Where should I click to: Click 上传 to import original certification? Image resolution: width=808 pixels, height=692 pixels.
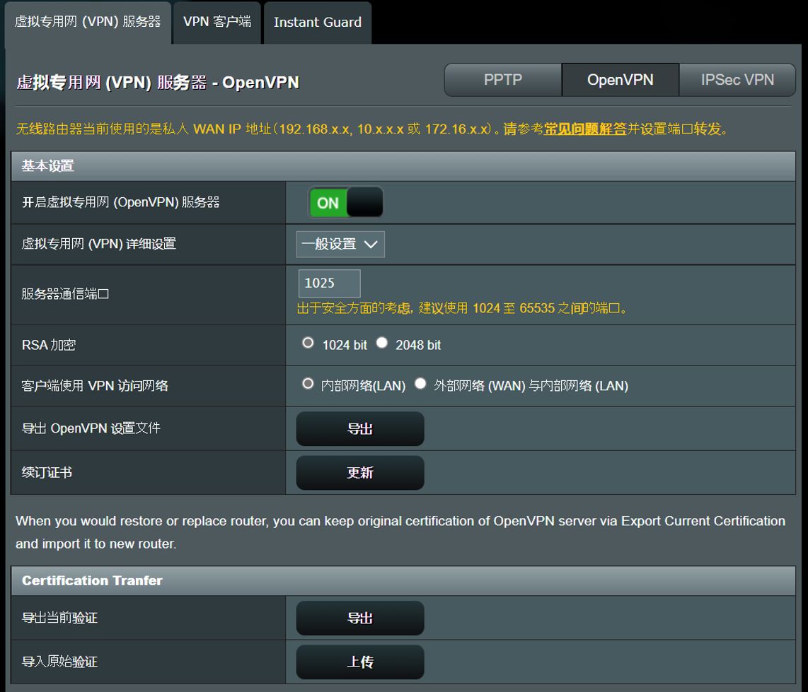tap(359, 662)
